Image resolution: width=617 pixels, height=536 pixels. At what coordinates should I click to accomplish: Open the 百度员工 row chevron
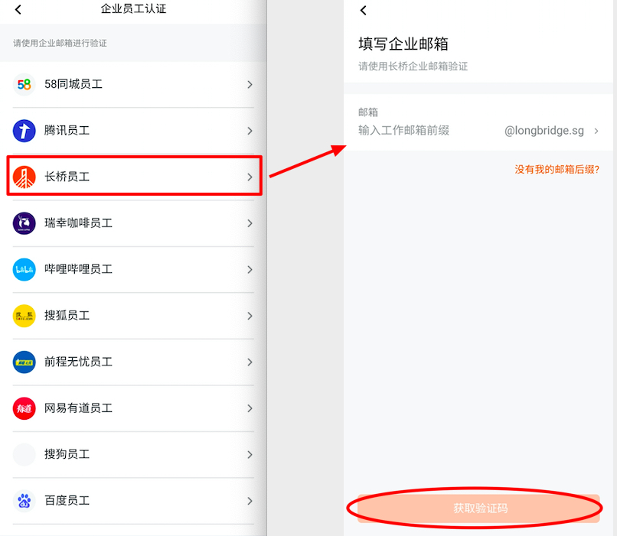click(x=250, y=501)
